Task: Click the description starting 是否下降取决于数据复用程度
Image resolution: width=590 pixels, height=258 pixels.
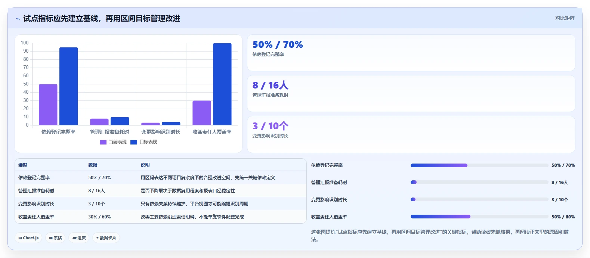Action: [x=188, y=191]
